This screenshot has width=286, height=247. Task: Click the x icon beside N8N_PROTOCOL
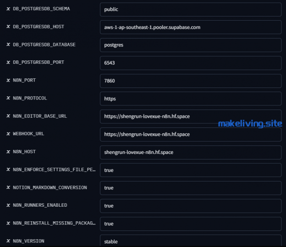click(x=8, y=99)
